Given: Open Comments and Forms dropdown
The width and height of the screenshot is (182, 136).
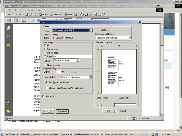Looking at the screenshot, I should (130, 38).
